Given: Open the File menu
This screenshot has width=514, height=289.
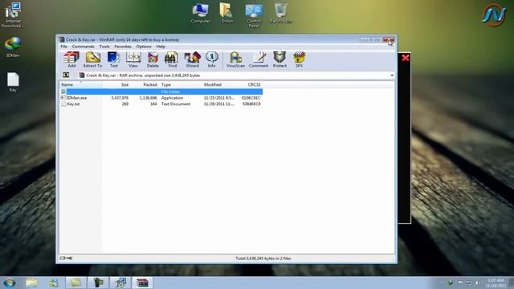Looking at the screenshot, I should (64, 47).
